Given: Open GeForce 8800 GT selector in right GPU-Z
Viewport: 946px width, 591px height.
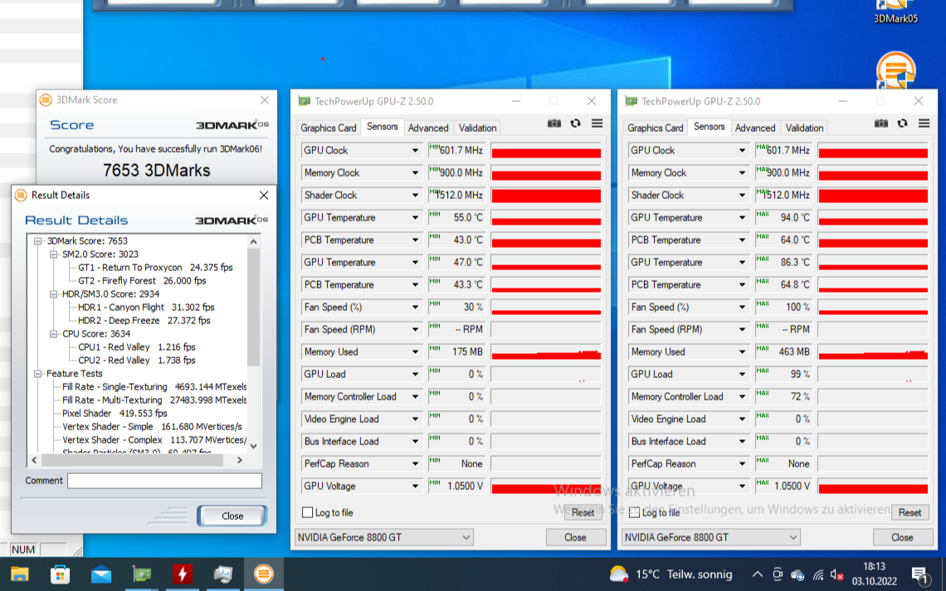Looking at the screenshot, I should (x=710, y=537).
